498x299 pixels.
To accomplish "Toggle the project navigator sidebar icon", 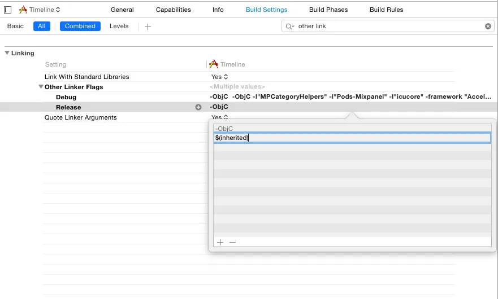I will 7,10.
